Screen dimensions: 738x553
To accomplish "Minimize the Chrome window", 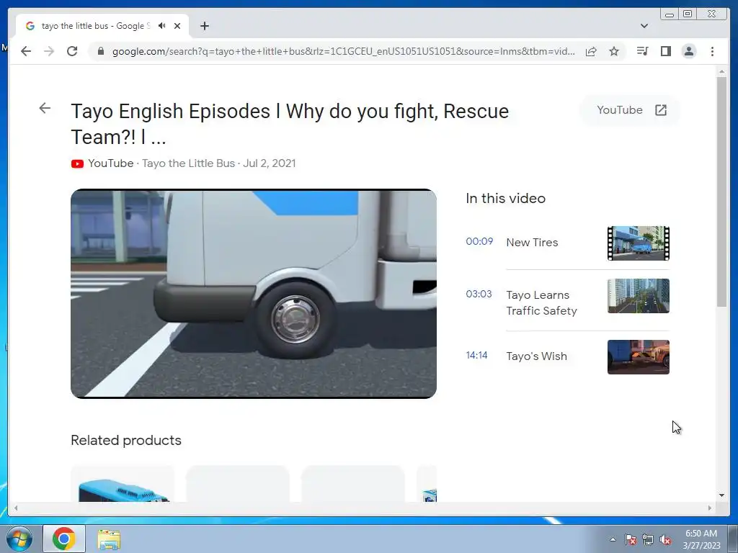I will click(670, 14).
